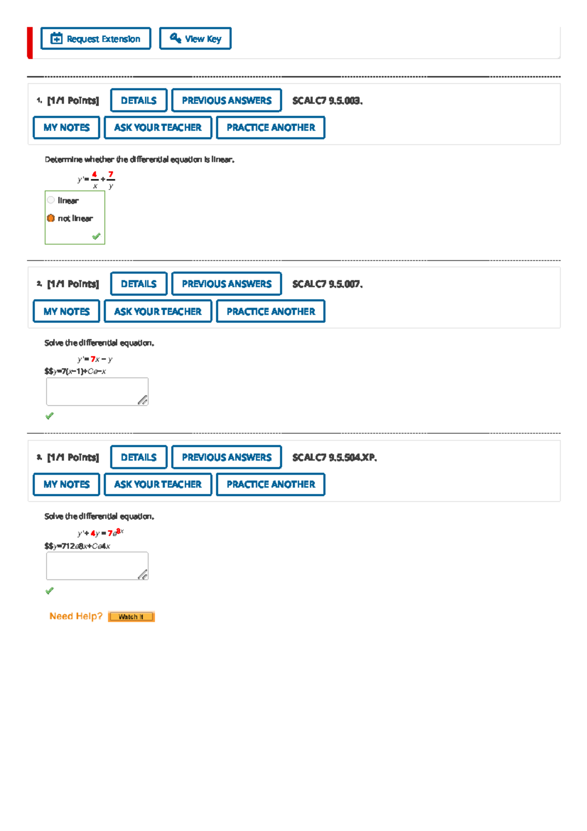Open PREVIOUS ANSWERS for question 3
Screen dimensions: 587x831
coord(226,457)
